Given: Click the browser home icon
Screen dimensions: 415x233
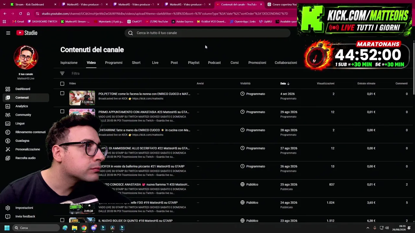Looking at the screenshot, I should coord(28,14).
